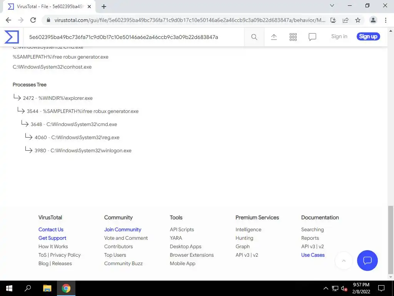Click the conhost.exe path text

tap(52, 67)
